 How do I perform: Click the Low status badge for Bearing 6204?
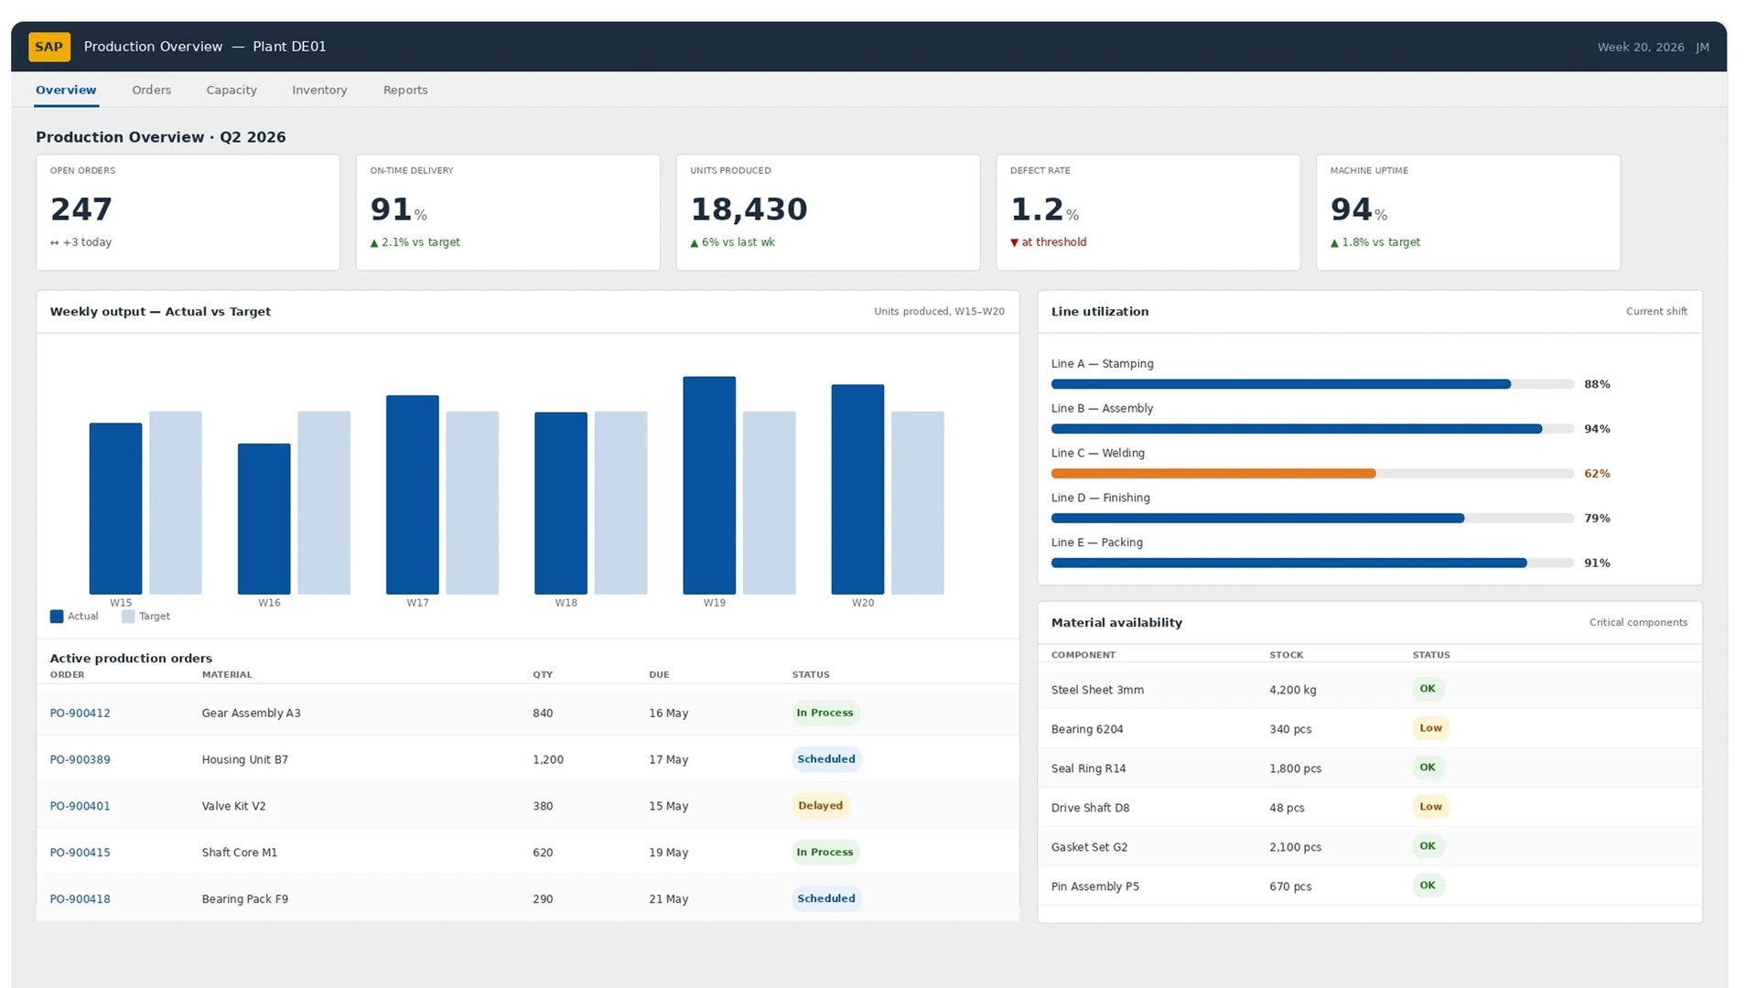click(x=1430, y=729)
